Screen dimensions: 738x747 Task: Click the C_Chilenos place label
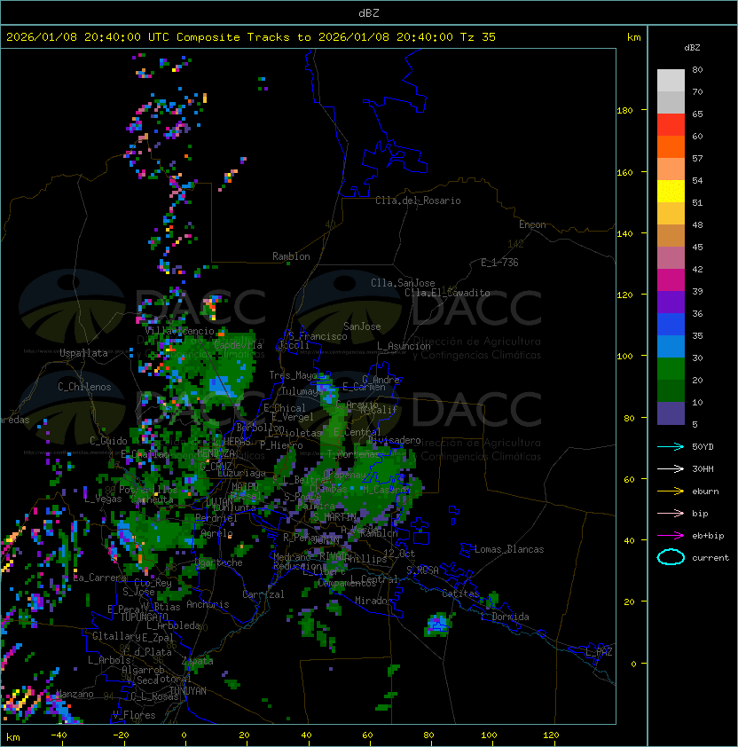click(x=84, y=387)
